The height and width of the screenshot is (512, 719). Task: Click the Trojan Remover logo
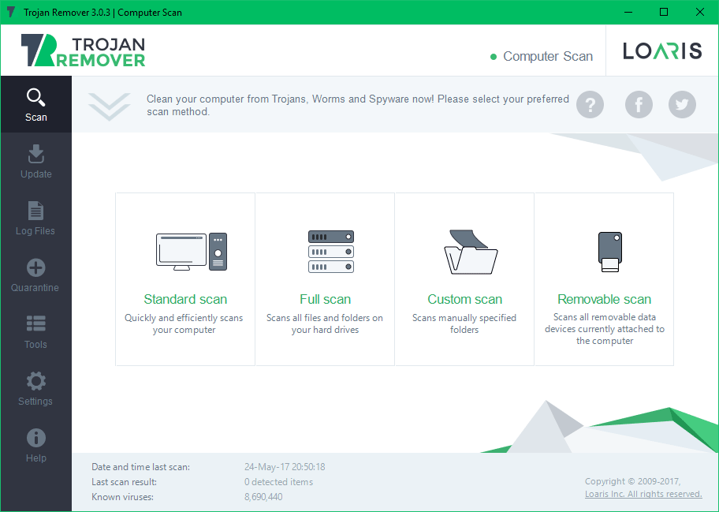[83, 50]
